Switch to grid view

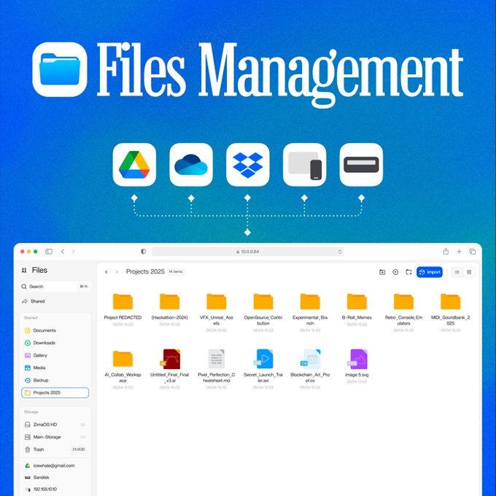click(x=469, y=272)
